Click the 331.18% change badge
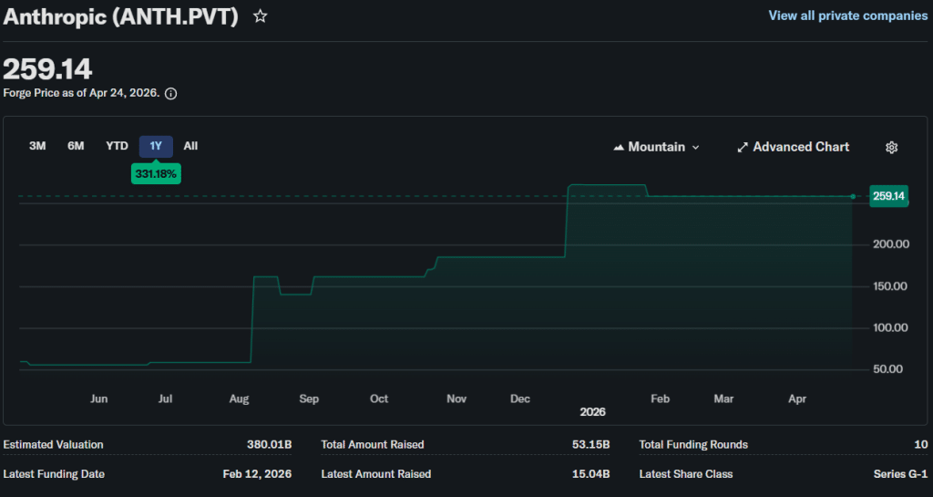This screenshot has width=933, height=497. click(156, 174)
